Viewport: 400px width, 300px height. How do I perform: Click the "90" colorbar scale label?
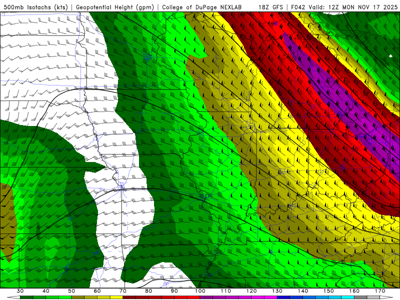(174, 291)
